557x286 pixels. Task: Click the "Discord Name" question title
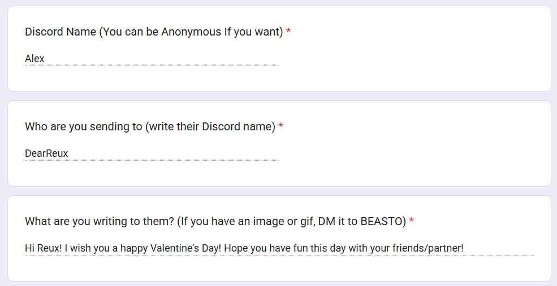61,32
